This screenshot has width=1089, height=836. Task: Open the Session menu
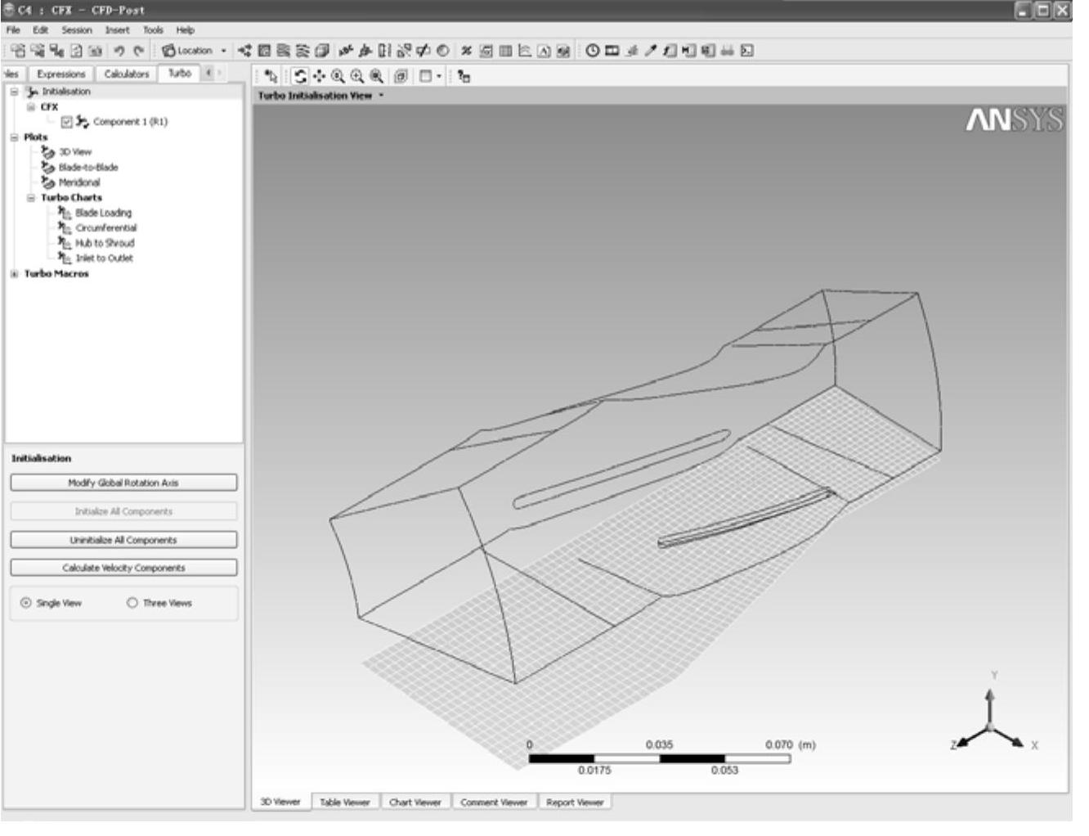click(76, 30)
